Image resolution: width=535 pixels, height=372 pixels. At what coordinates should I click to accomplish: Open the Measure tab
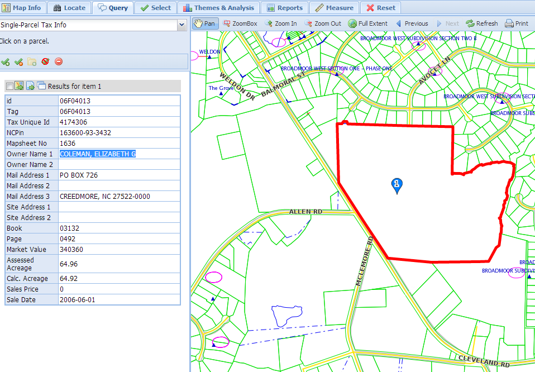coord(334,8)
